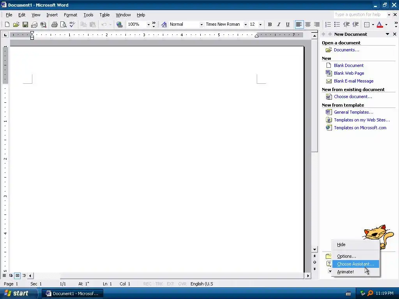Insert hyperlink using the globe icon
The image size is (399, 299).
click(x=119, y=25)
